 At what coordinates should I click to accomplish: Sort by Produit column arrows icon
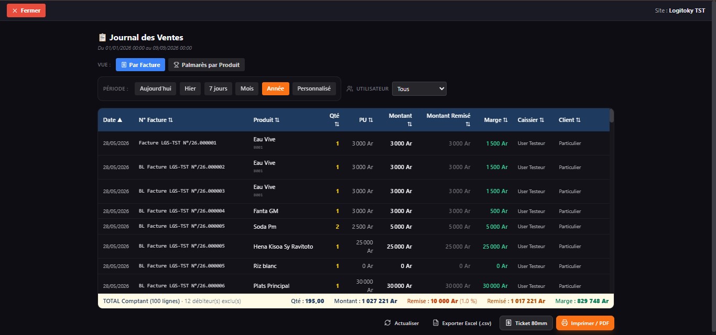point(277,120)
